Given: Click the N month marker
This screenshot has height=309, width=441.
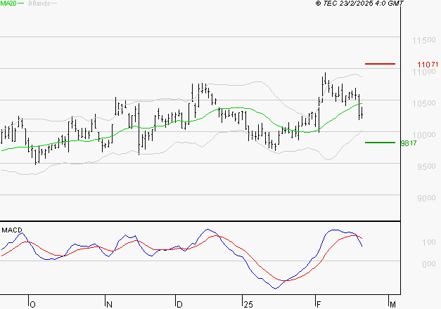Looking at the screenshot, I should click(x=109, y=305).
